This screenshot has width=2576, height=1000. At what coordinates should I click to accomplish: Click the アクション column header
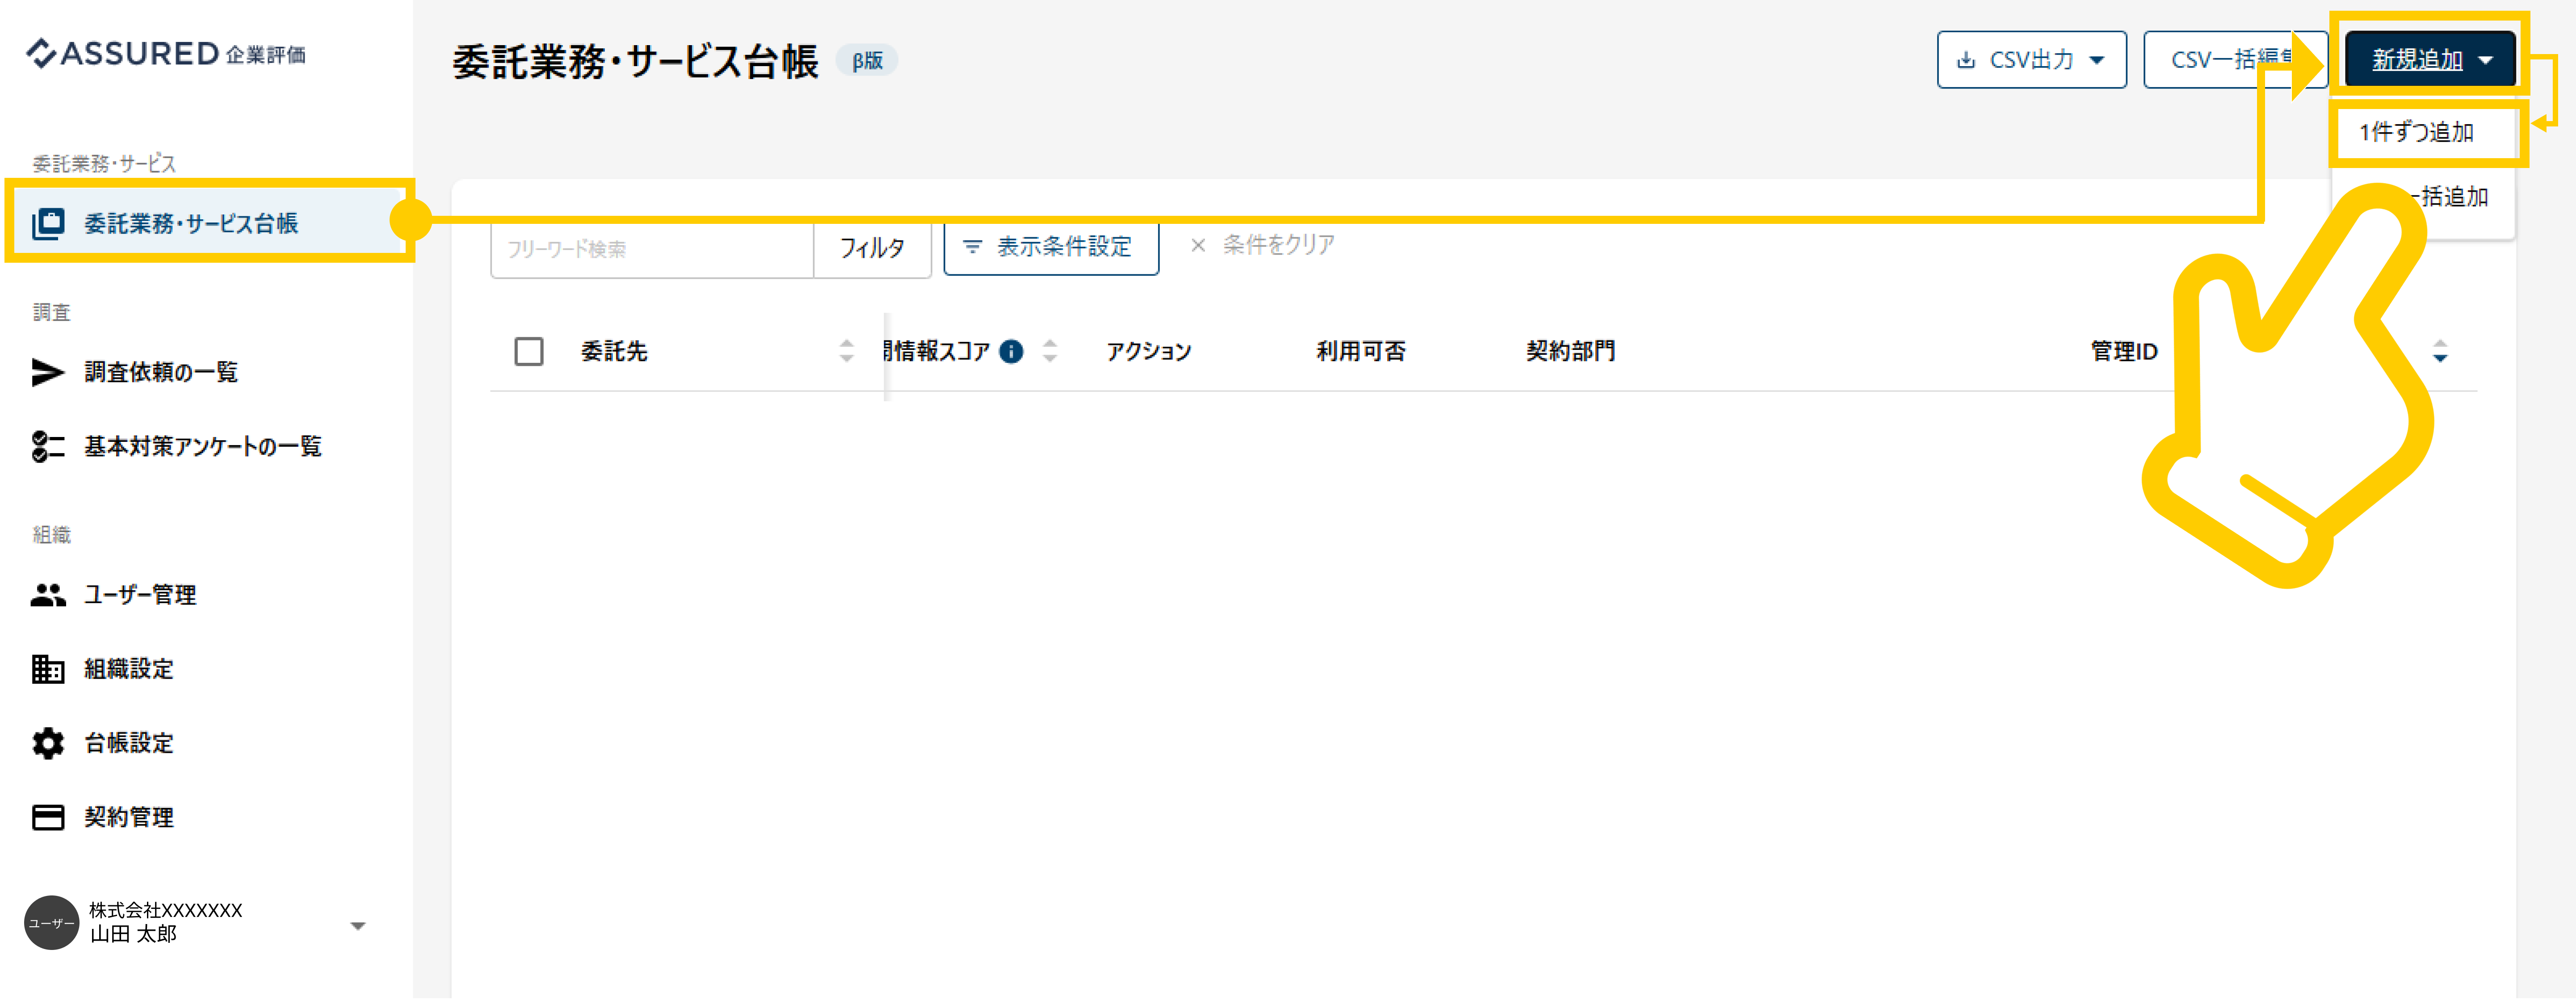[1148, 351]
